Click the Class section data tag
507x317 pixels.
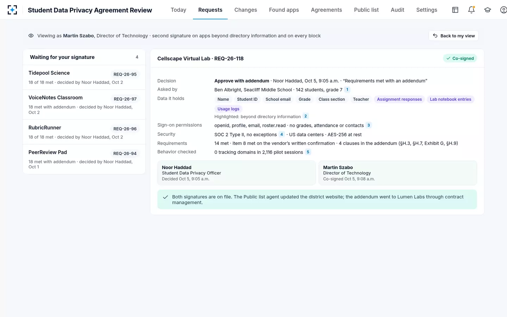[x=332, y=99]
